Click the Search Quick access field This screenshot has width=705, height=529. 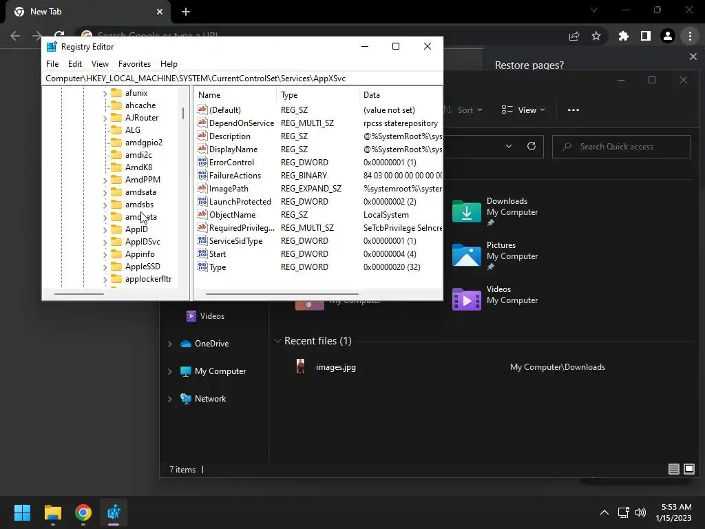point(622,147)
